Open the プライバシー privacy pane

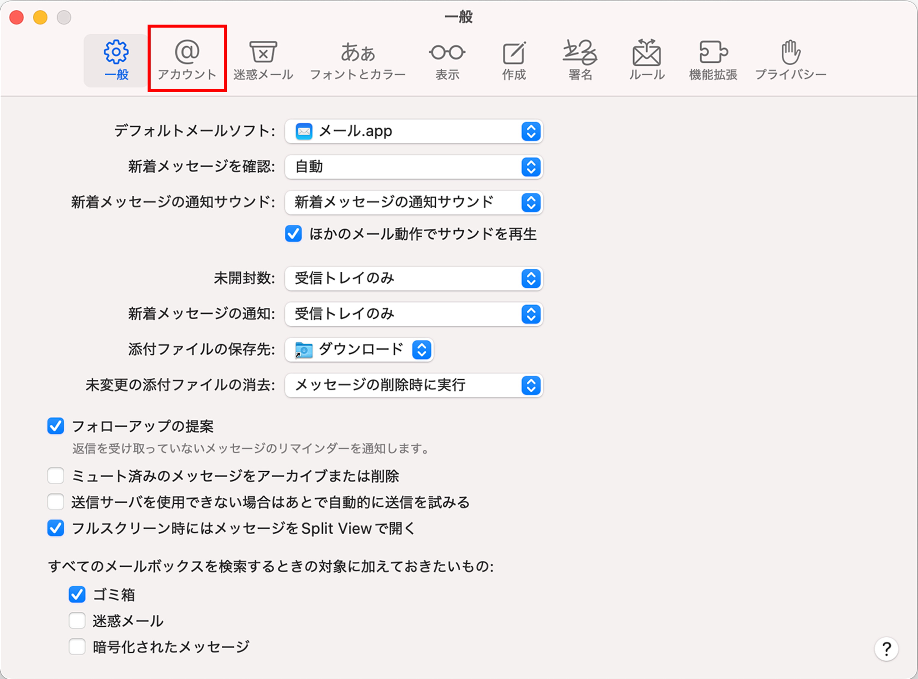point(790,61)
